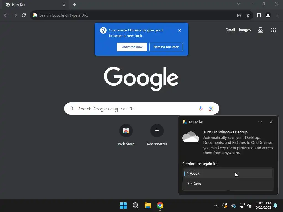The height and width of the screenshot is (212, 283).
Task: Click the Google search box on page
Action: coord(141,108)
